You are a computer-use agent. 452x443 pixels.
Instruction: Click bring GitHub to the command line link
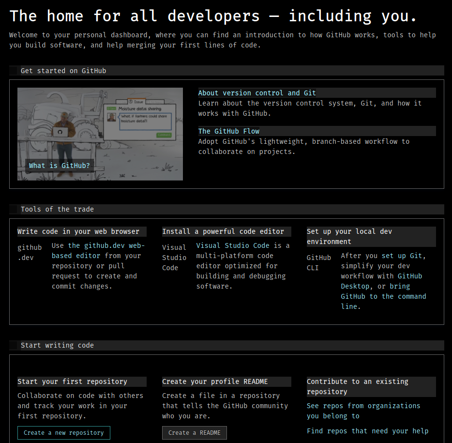(x=383, y=296)
